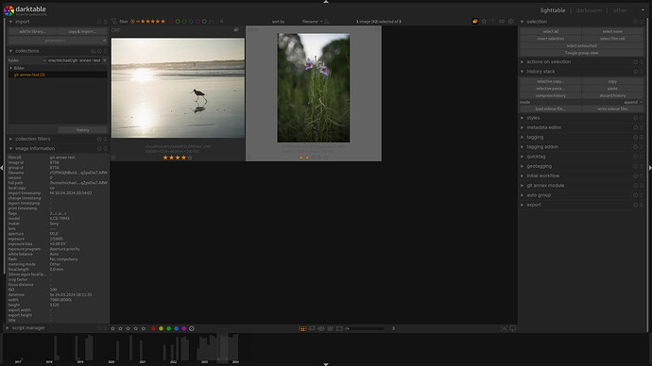652x366 pixels.
Task: Open the sort by filename dropdown
Action: coord(312,21)
